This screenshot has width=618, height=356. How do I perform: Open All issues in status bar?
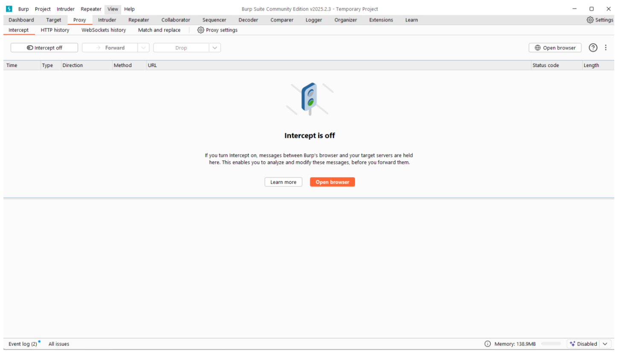[59, 344]
